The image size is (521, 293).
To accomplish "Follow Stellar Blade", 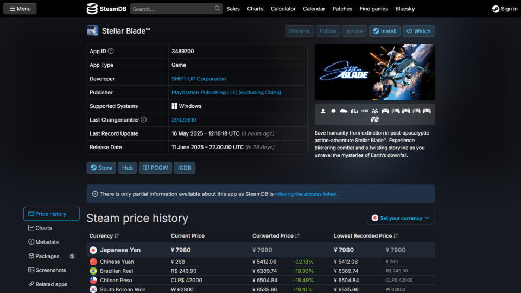I will coord(328,31).
